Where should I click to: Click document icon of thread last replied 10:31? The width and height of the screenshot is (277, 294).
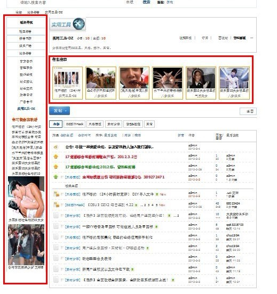pyautogui.click(x=56, y=280)
